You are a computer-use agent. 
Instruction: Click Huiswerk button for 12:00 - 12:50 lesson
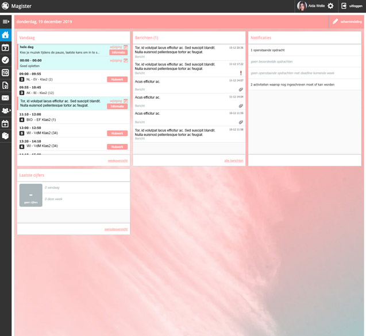(117, 133)
